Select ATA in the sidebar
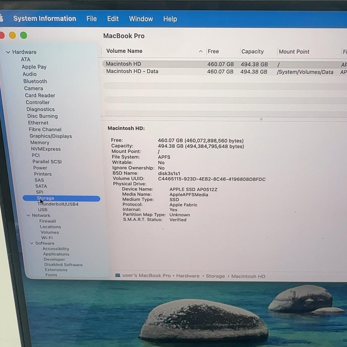The width and height of the screenshot is (347, 347). [x=25, y=59]
